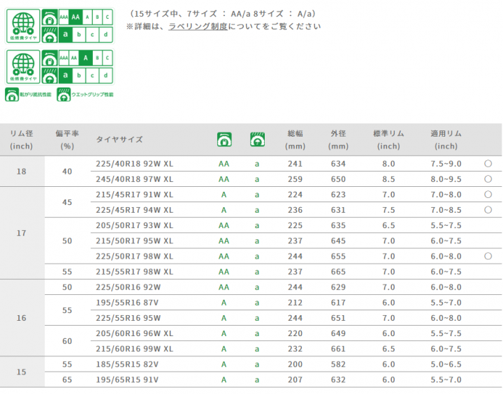Click the highlighted AA grade in the top label

pos(75,17)
